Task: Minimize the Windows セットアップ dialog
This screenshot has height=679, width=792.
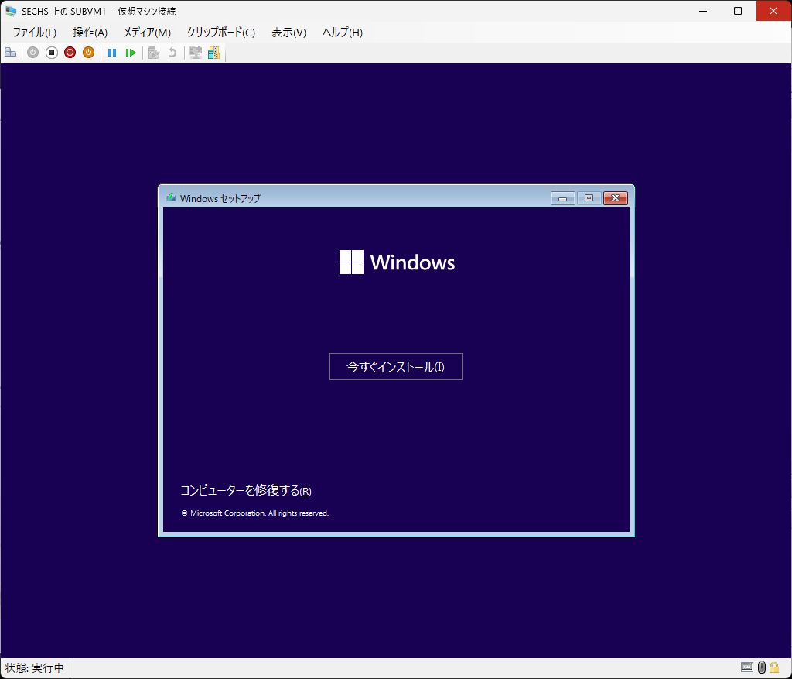Action: (563, 198)
